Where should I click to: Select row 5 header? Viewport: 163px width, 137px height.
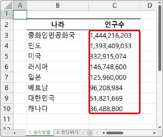7,56
